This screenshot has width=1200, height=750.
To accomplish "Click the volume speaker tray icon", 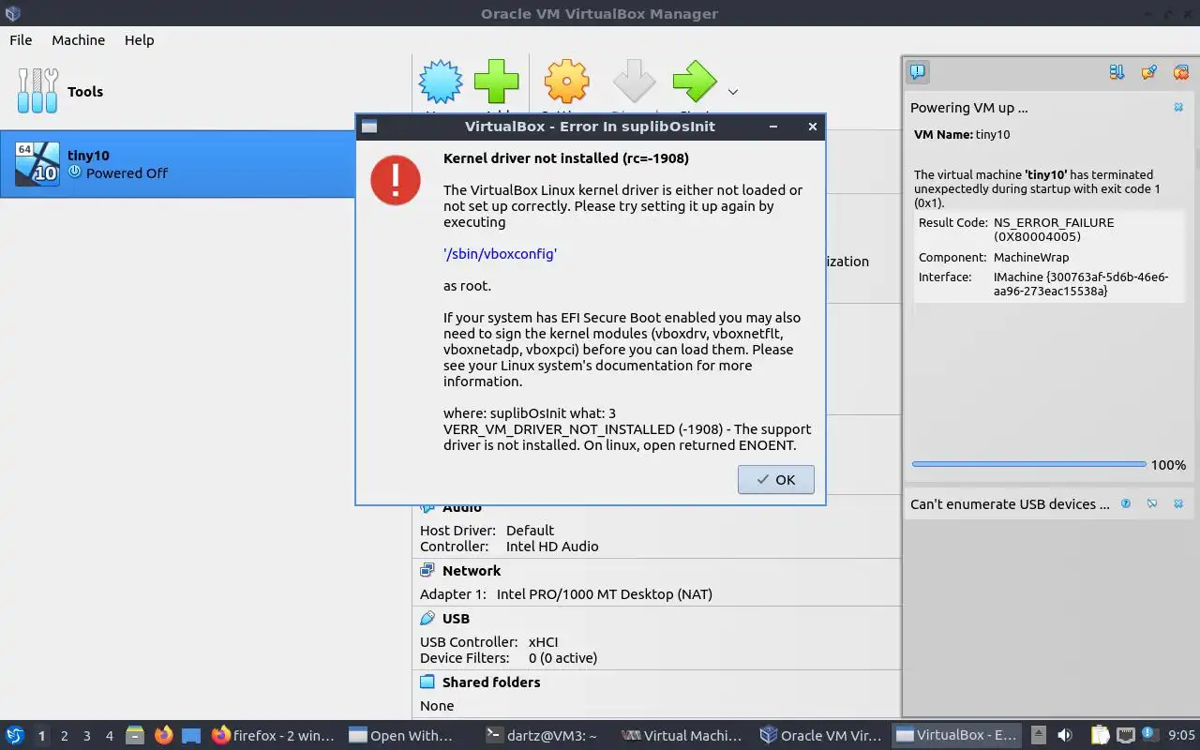I will click(1065, 736).
